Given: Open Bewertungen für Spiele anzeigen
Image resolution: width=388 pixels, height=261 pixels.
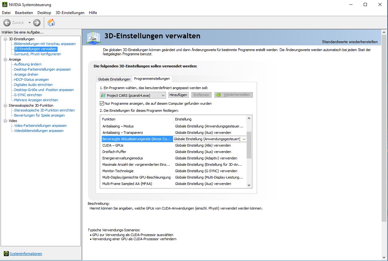Looking at the screenshot, I should point(39,115).
